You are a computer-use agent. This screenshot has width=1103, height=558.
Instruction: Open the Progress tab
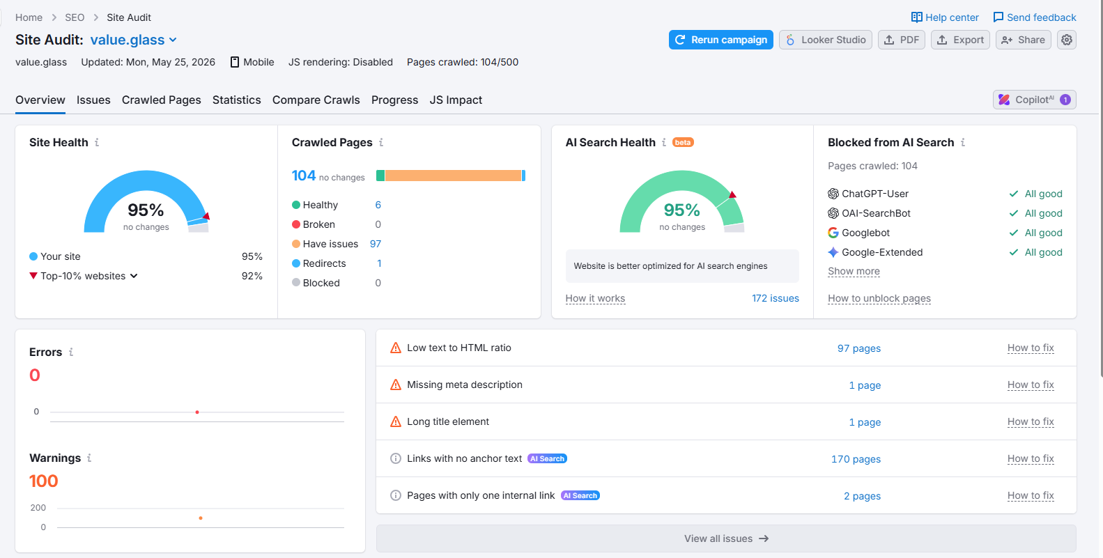coord(395,100)
